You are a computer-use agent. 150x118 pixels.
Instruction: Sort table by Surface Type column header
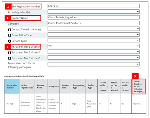(91, 86)
